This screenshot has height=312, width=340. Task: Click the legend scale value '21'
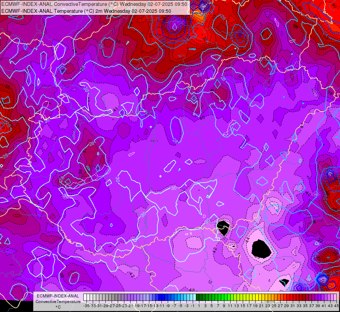click(x=262, y=306)
